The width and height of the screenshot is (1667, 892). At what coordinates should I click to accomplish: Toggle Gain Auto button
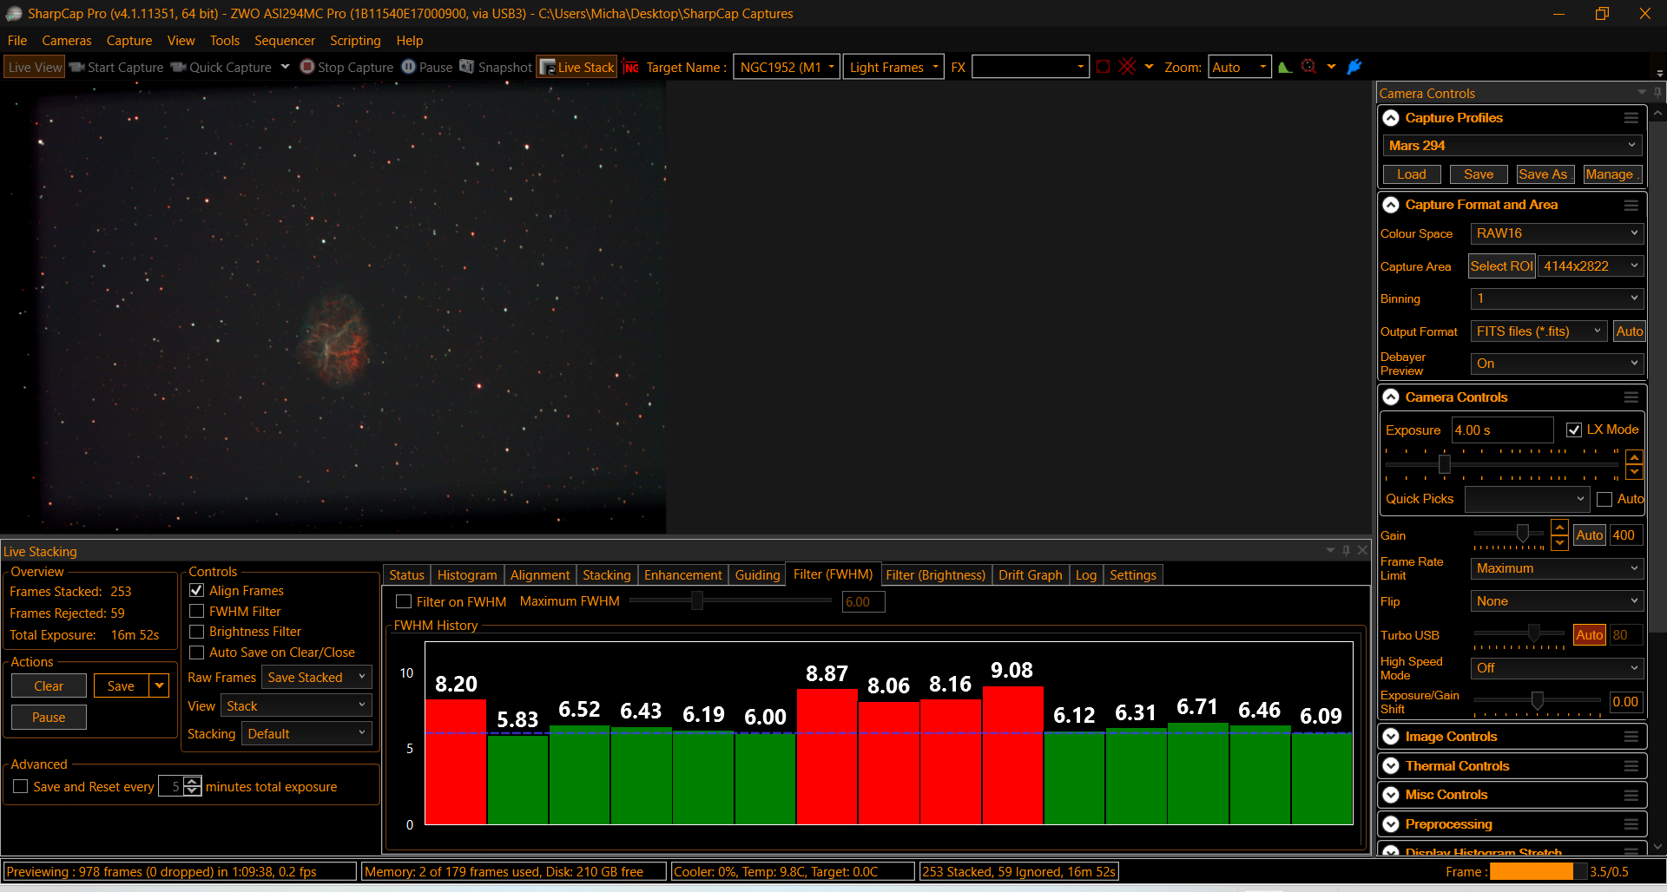(1589, 535)
